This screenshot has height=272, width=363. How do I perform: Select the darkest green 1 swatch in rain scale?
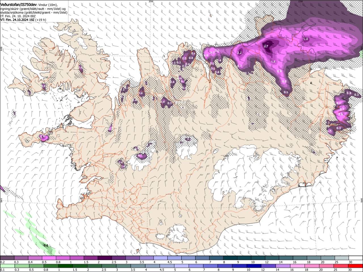pyautogui.click(x=66, y=266)
